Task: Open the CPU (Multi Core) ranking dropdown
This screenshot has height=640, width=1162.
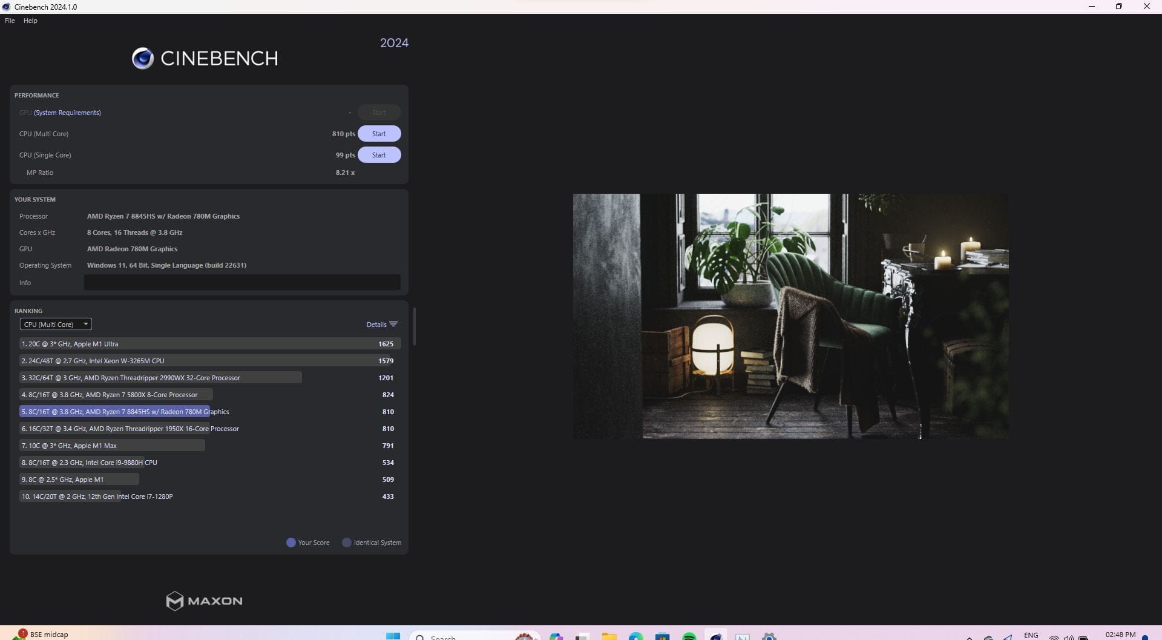Action: 56,325
